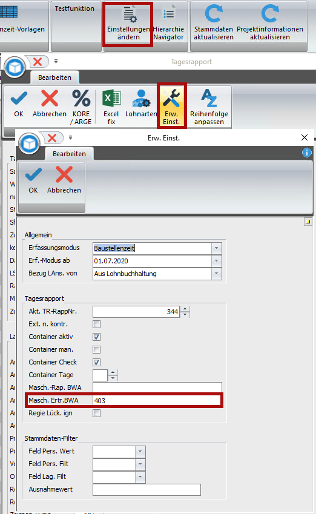Click the Excel fix icon
This screenshot has height=514, width=316.
(x=111, y=98)
